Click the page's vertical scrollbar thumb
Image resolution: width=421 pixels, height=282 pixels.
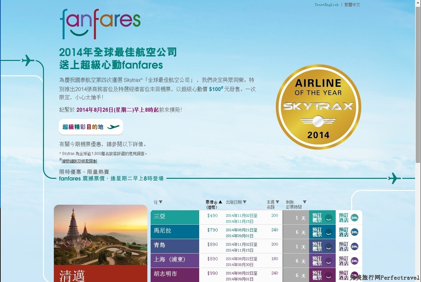click(418, 84)
